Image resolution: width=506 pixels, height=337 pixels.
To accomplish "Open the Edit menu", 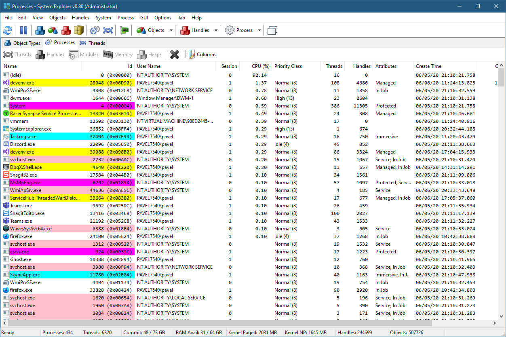I will pos(22,18).
